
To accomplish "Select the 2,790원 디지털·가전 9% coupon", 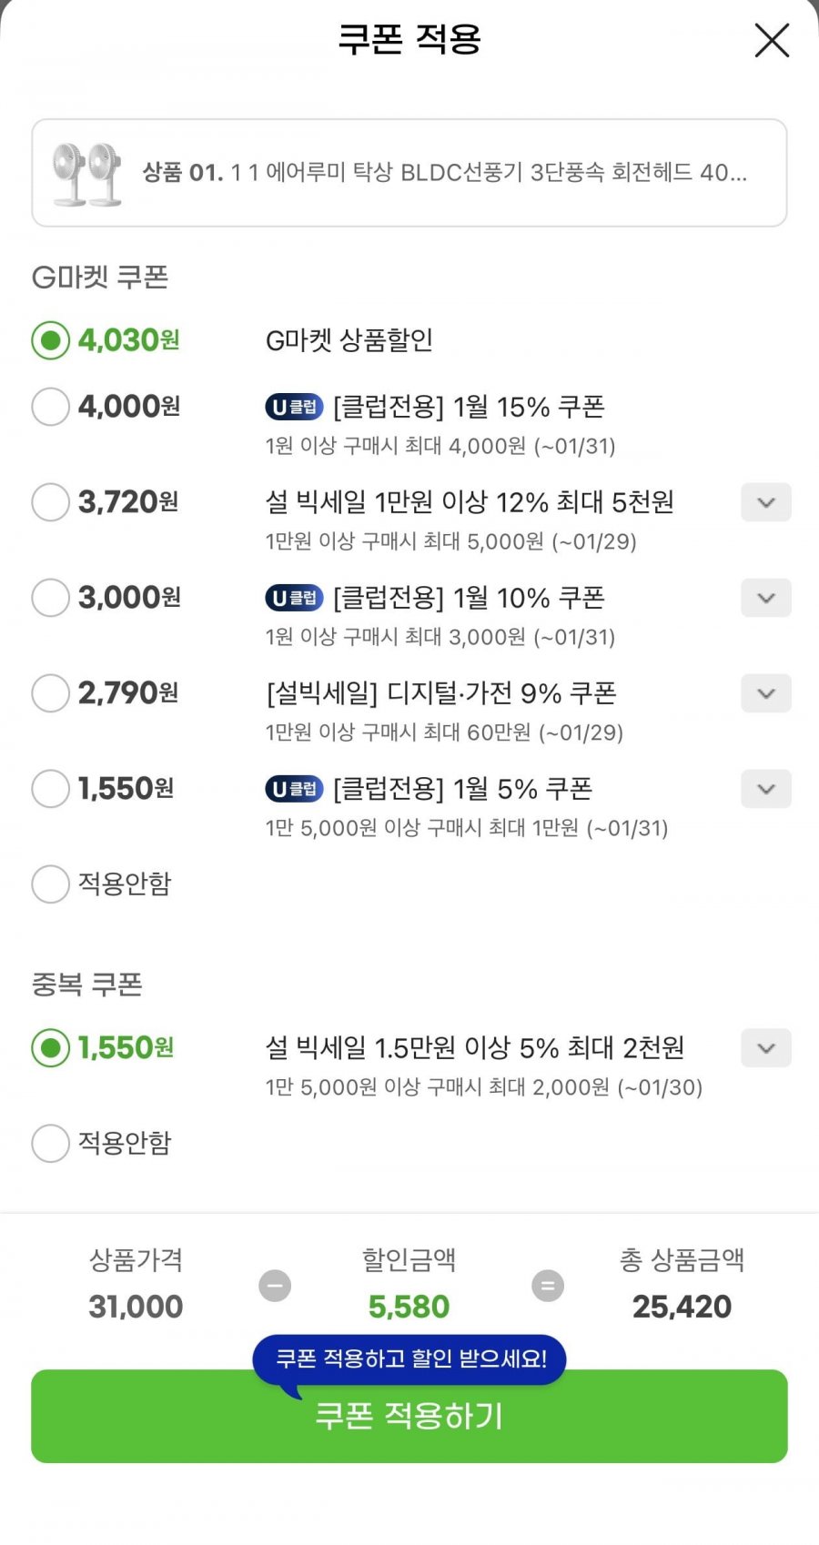I will pyautogui.click(x=51, y=693).
